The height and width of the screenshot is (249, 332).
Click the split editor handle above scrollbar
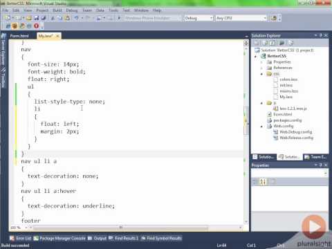pos(246,43)
